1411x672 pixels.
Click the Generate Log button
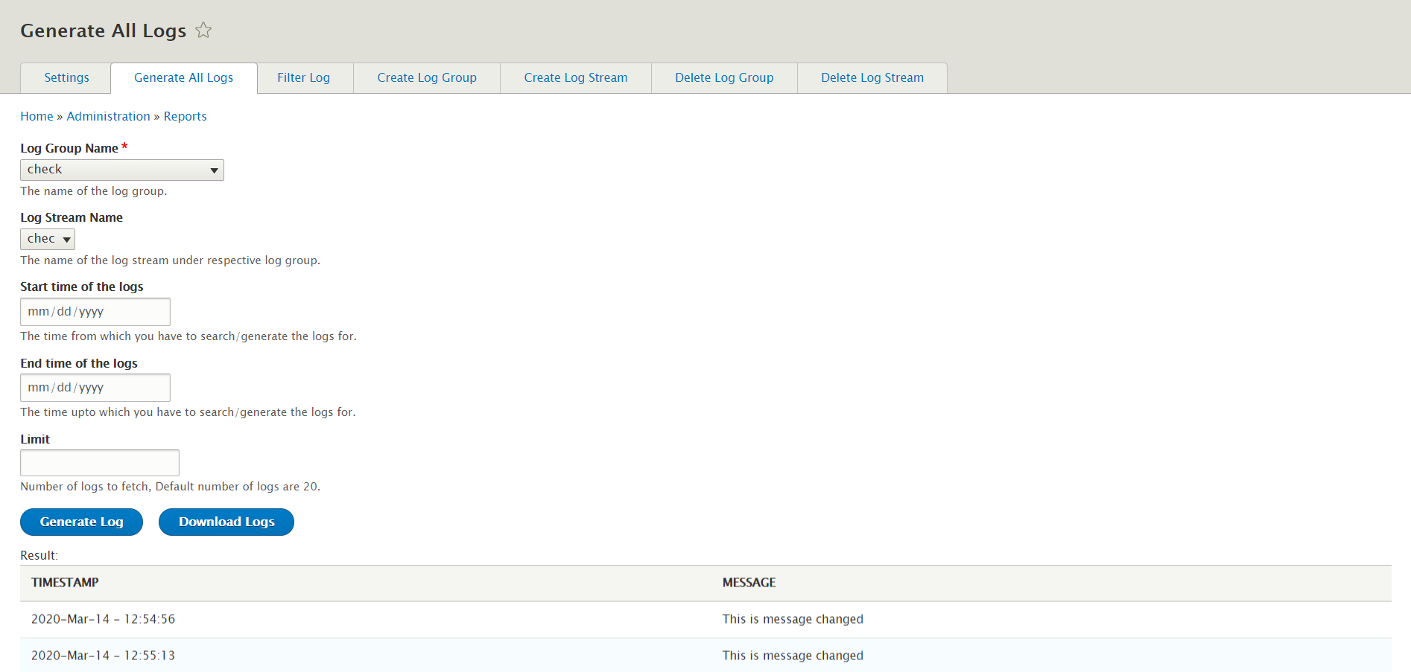pos(81,522)
